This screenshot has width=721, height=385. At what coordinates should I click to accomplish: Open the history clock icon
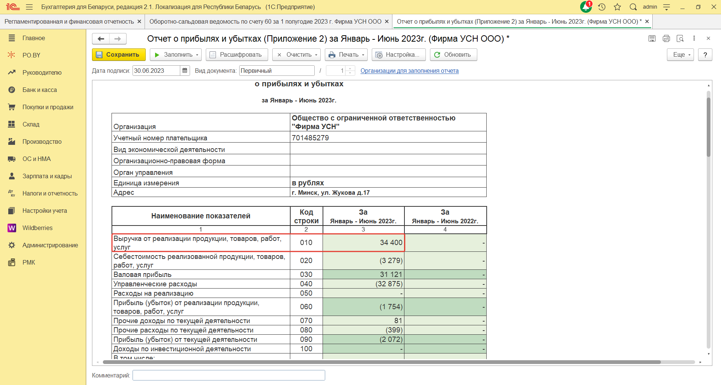[602, 7]
